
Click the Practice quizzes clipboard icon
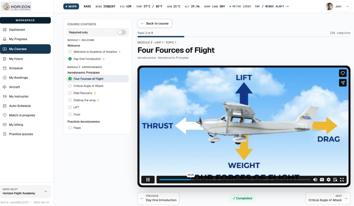pos(5,134)
